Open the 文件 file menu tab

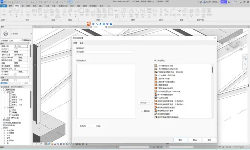click(x=3, y=6)
